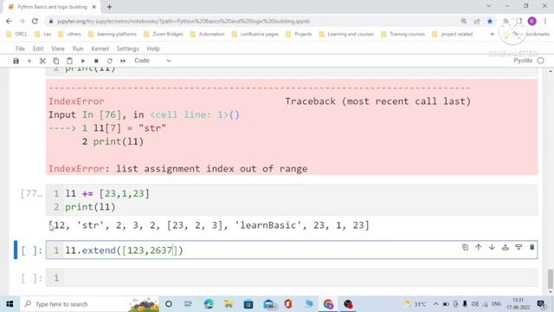Insert a cell above the active cell
The height and width of the screenshot is (312, 554).
(x=506, y=247)
